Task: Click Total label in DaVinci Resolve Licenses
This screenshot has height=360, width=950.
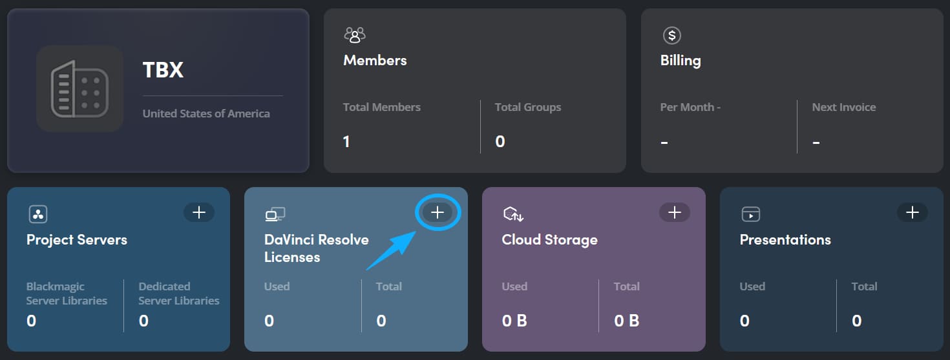Action: coord(389,286)
